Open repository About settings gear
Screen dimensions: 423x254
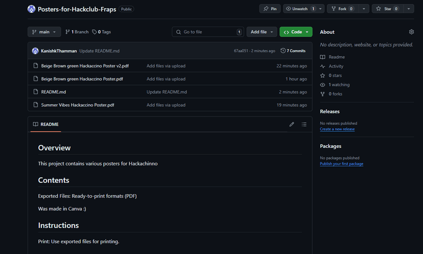[411, 32]
